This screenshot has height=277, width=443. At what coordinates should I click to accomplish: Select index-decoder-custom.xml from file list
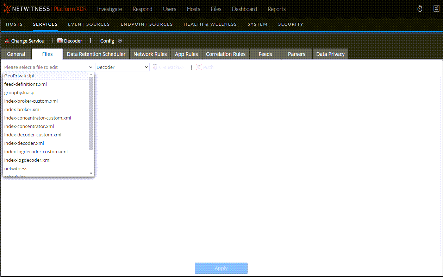click(32, 135)
